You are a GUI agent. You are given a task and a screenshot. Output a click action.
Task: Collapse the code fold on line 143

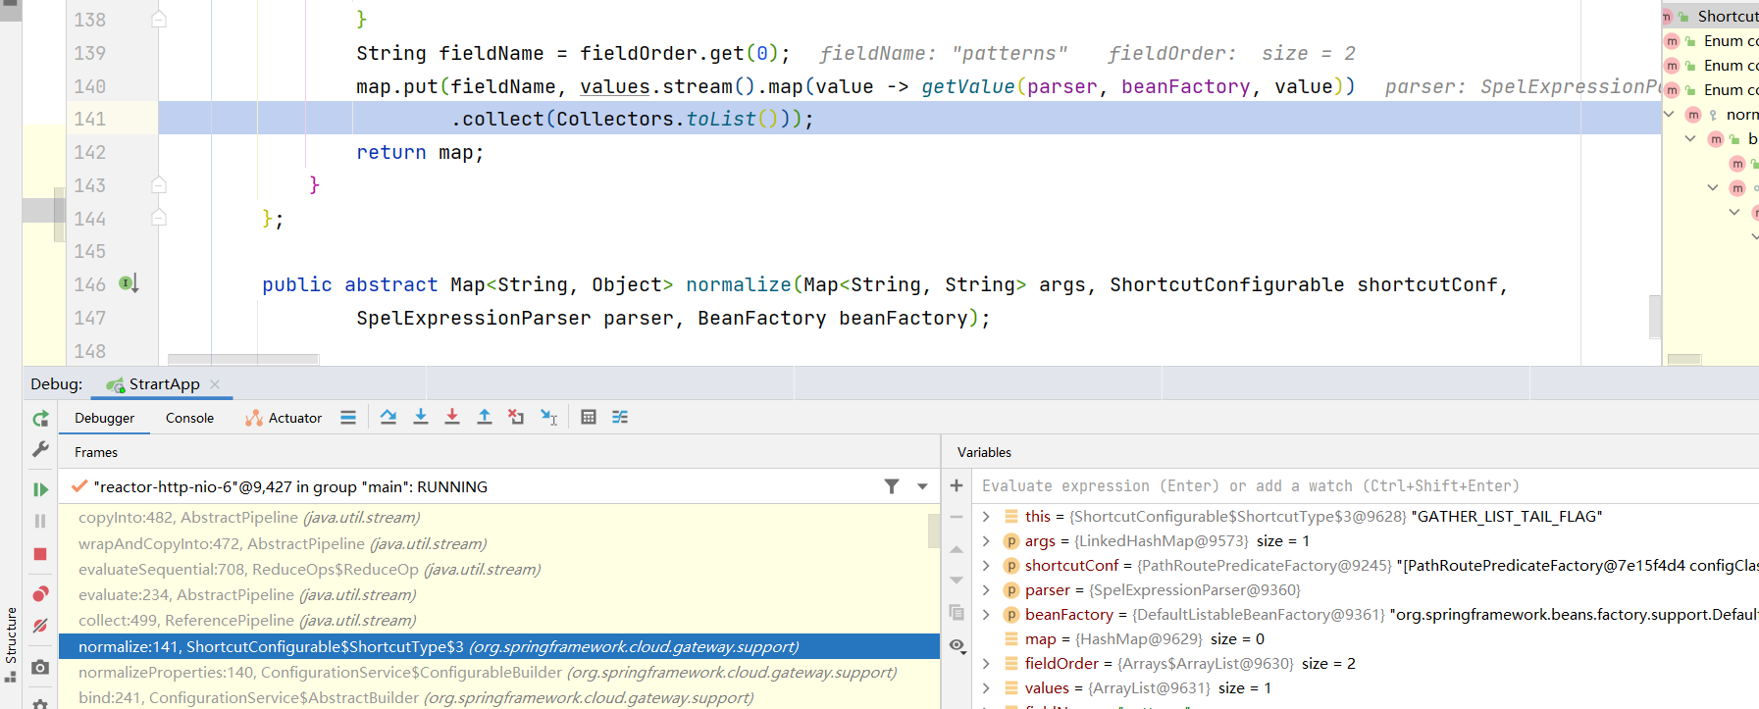[159, 184]
